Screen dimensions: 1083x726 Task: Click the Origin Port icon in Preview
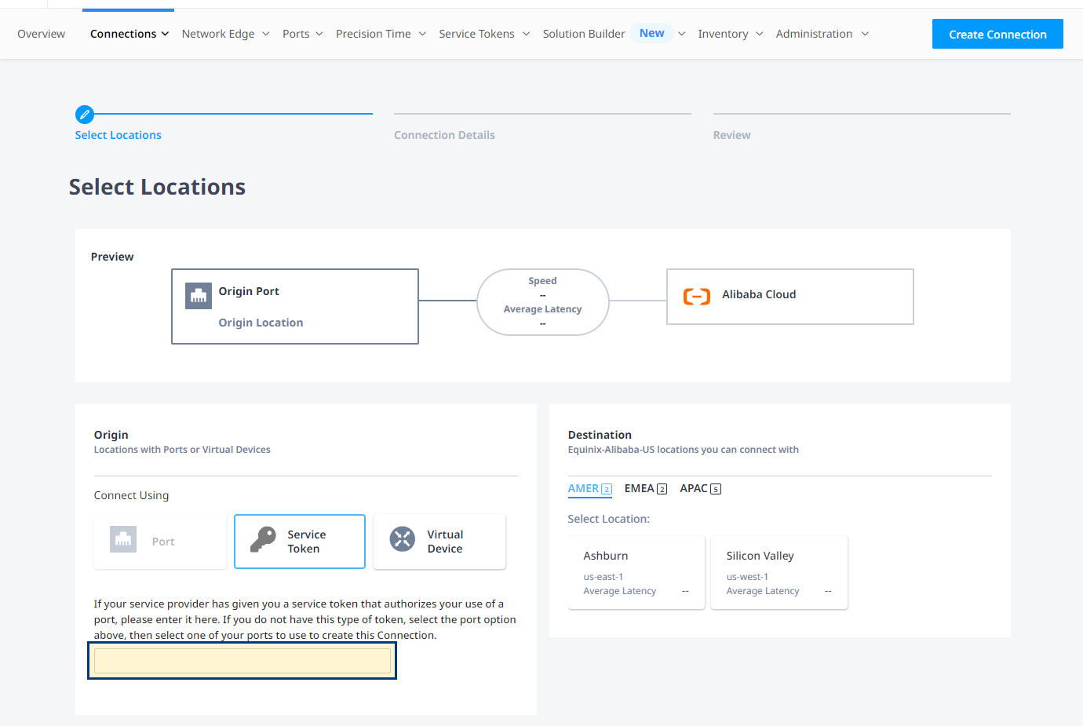[x=199, y=296]
